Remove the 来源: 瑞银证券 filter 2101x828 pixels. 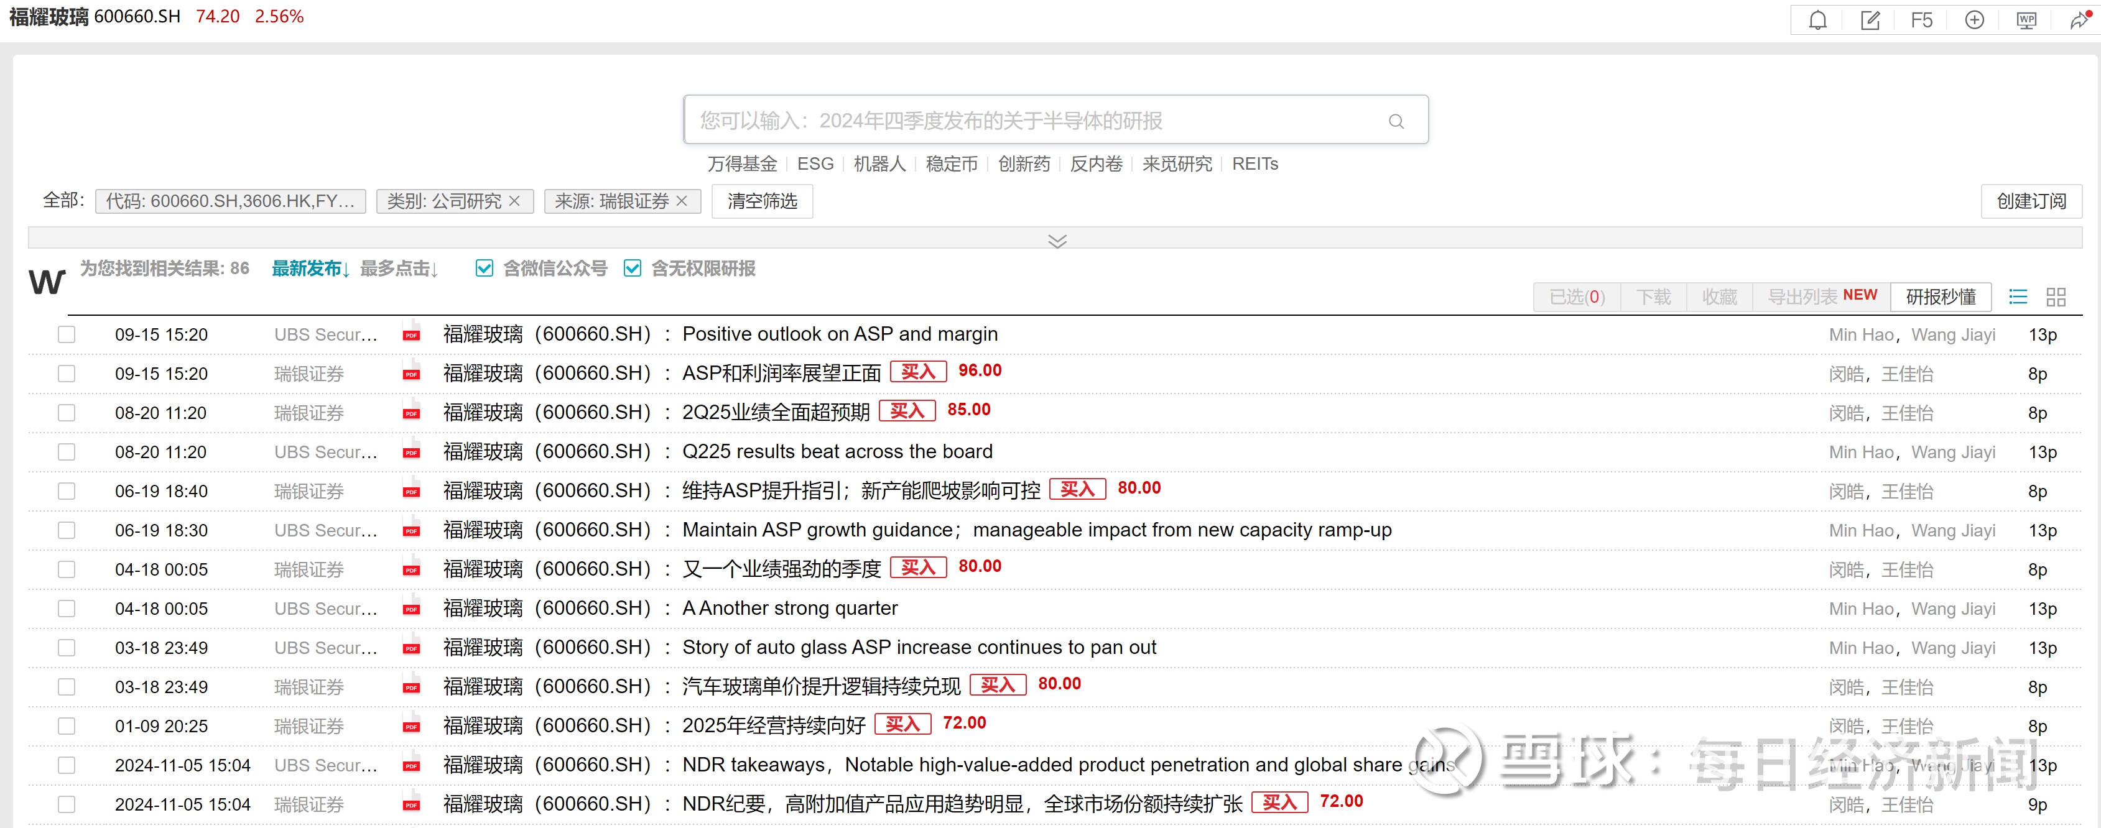683,201
